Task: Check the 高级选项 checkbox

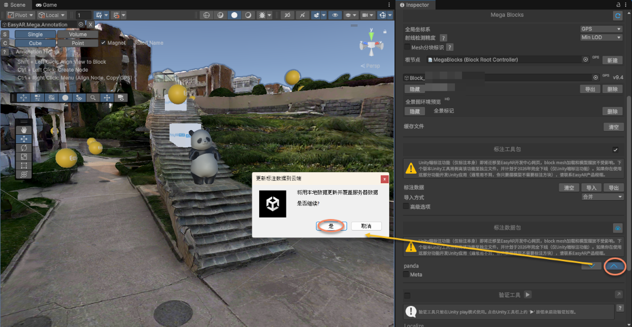Action: click(x=407, y=206)
